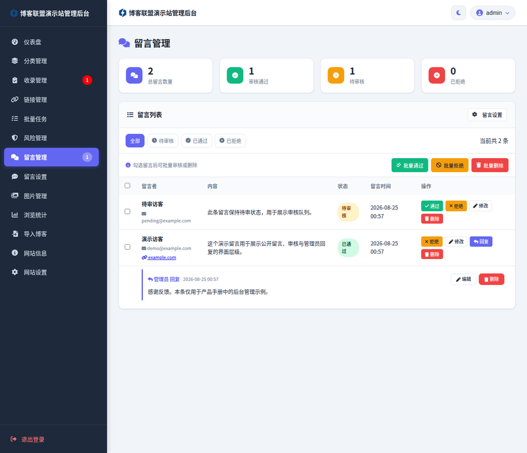Screen dimensions: 527x453
Task: Filter by 已拒绝 tab
Action: (230, 141)
